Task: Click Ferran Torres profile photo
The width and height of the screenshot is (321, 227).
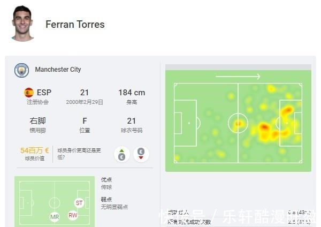Action: tap(22, 23)
